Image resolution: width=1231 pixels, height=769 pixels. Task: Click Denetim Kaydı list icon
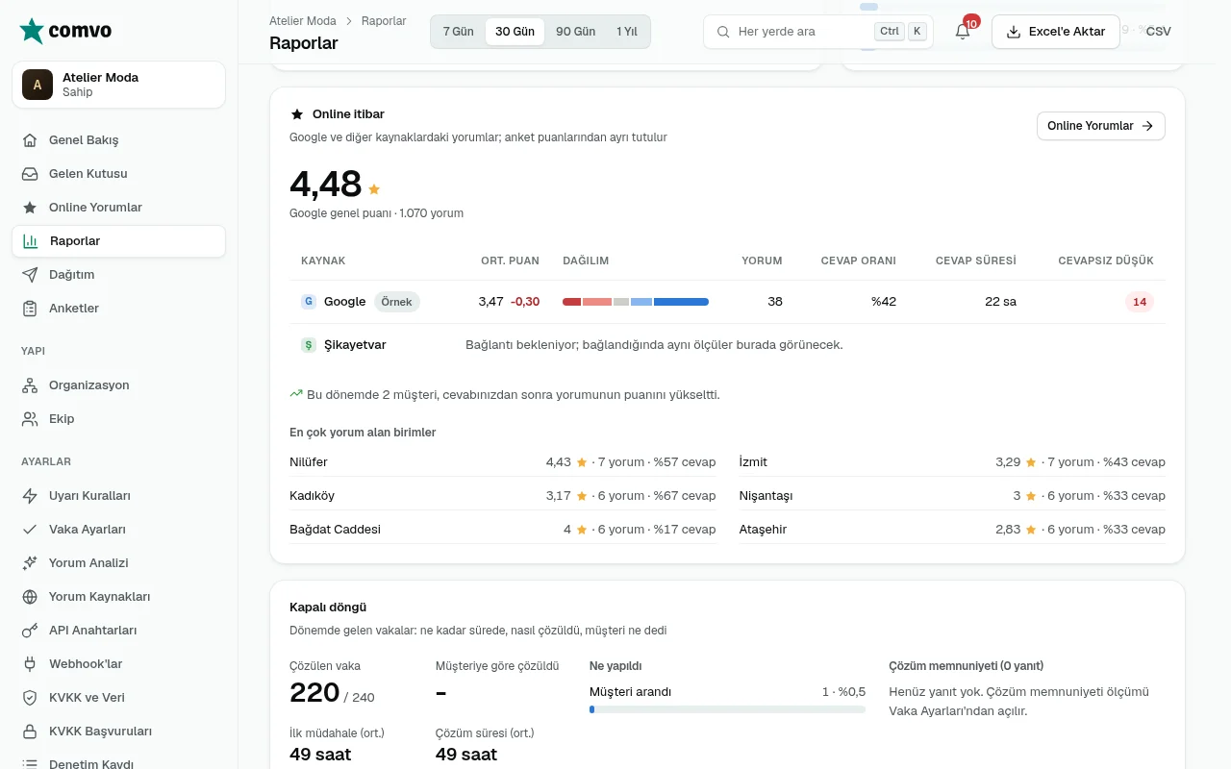click(x=30, y=764)
